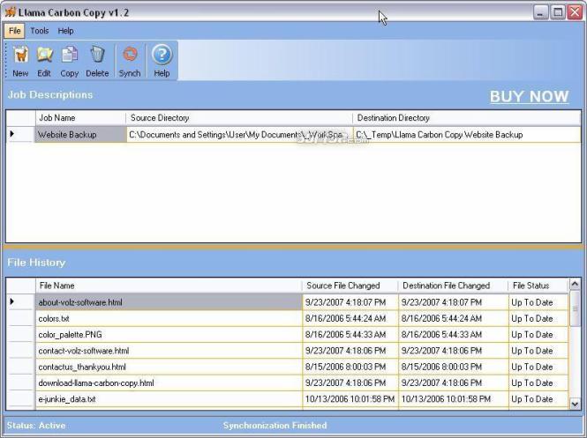
Task: Click the File Status column header
Action: (538, 286)
